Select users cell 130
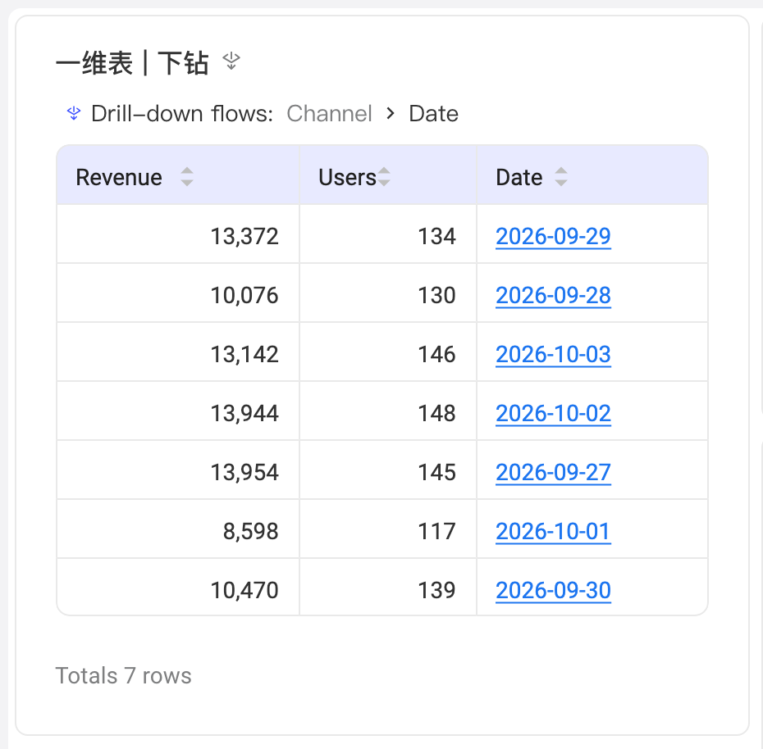 coord(388,293)
